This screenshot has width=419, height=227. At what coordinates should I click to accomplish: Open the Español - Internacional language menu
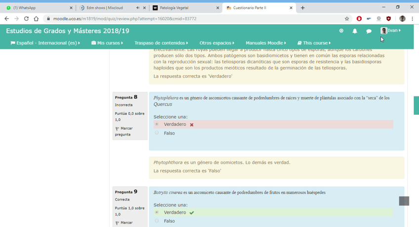[x=45, y=43]
